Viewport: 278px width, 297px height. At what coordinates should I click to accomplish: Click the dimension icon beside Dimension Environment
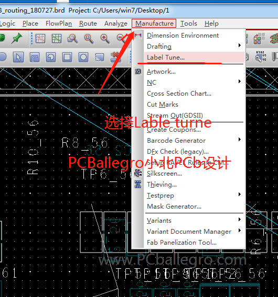tap(138, 35)
